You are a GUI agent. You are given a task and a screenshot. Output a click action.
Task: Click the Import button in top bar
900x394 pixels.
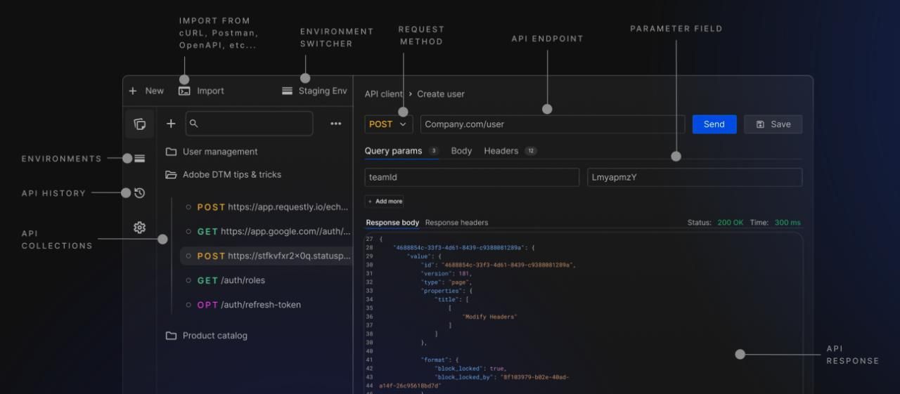(202, 91)
